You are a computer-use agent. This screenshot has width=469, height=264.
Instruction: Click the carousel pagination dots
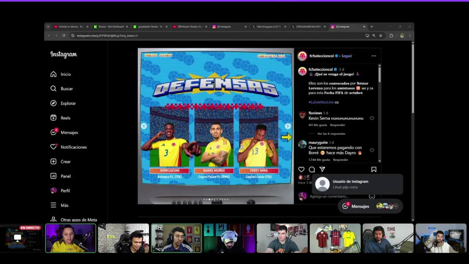click(216, 199)
